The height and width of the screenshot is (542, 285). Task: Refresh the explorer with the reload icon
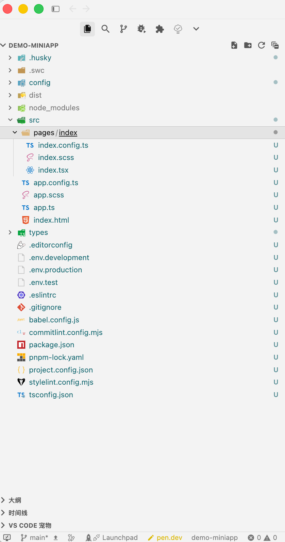click(262, 45)
